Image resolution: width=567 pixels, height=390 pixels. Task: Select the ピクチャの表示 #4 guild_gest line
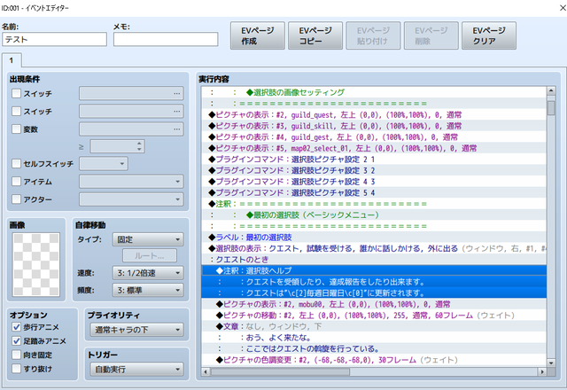pos(374,137)
